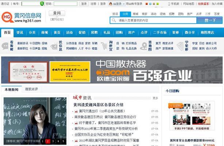Select the 招聘 search category tab

point(172,14)
